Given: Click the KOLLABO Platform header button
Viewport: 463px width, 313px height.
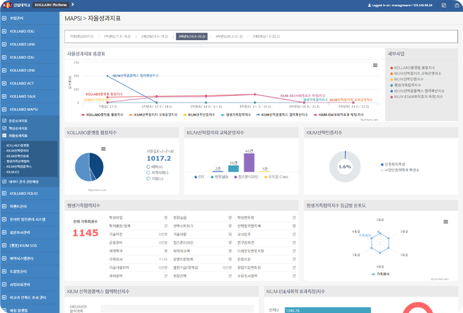Looking at the screenshot, I should [x=51, y=5].
